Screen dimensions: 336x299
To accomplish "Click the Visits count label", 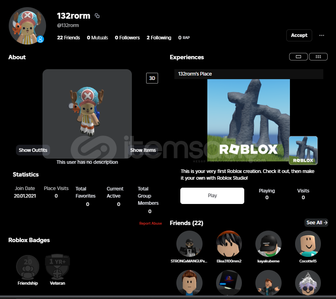I will pos(303,191).
